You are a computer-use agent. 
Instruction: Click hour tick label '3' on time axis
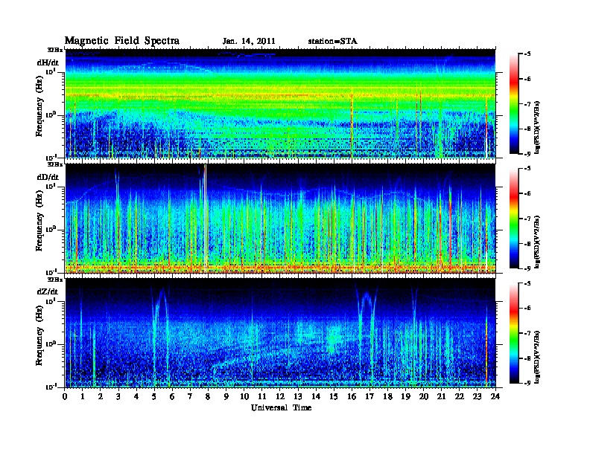click(118, 396)
